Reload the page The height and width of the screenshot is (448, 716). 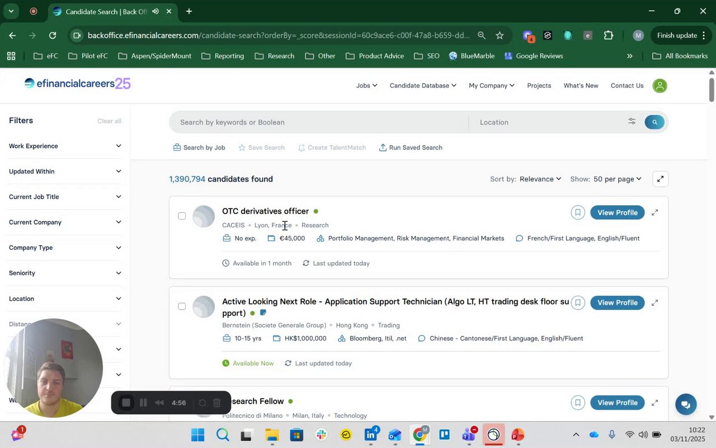click(x=52, y=35)
